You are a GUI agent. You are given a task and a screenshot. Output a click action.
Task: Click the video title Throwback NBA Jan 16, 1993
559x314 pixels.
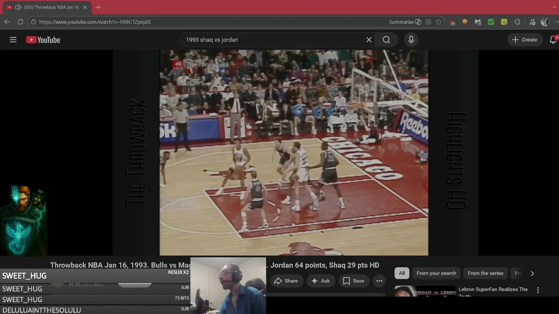pos(214,265)
